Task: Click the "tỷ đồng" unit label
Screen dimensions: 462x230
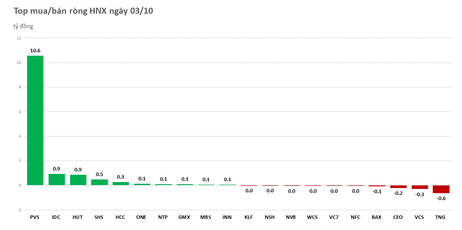Action: point(23,27)
